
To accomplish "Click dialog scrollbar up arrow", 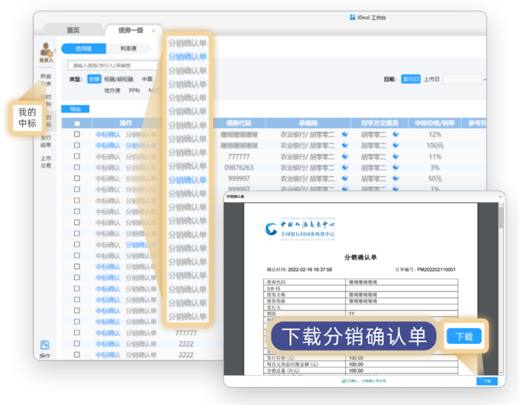I will [501, 205].
